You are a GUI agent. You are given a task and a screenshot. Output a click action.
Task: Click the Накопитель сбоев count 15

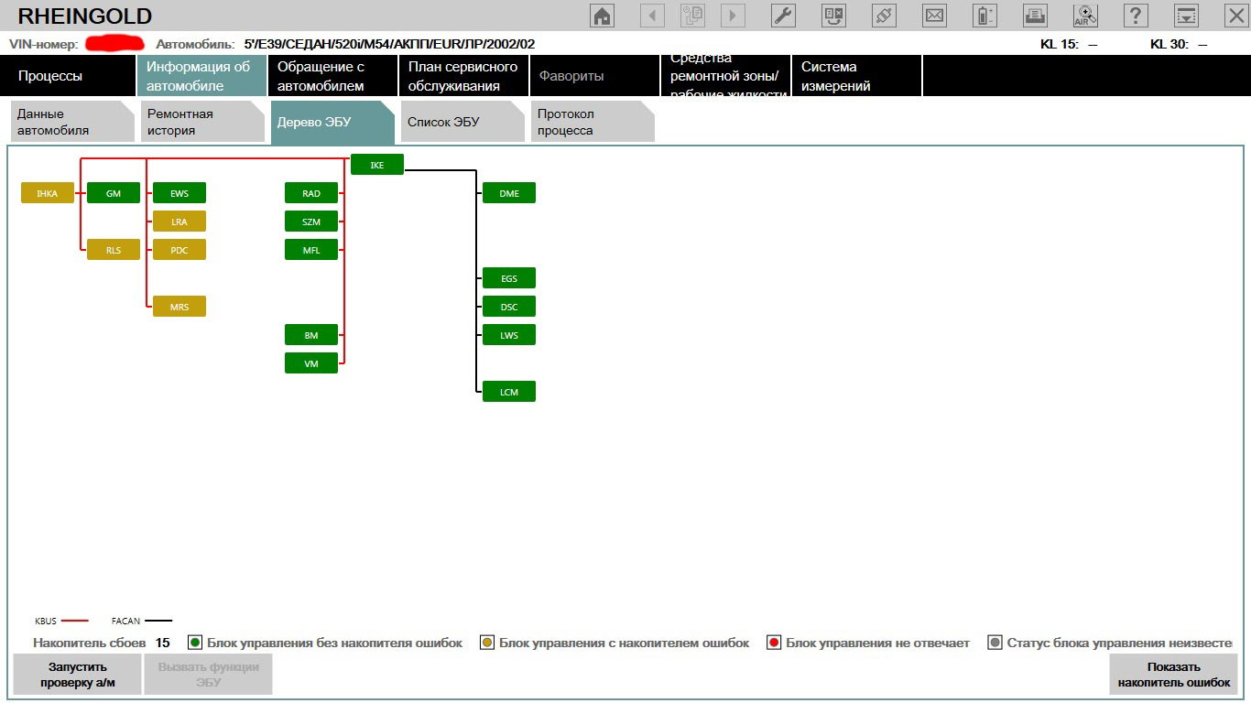163,643
